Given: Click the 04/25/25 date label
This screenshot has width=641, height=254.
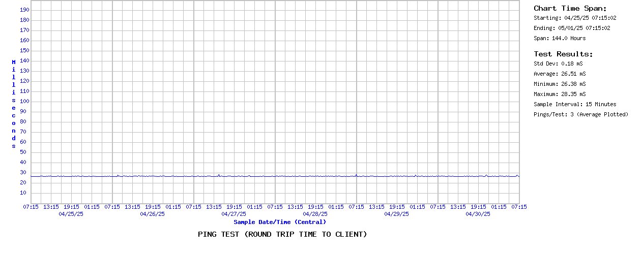Looking at the screenshot, I should 71,214.
